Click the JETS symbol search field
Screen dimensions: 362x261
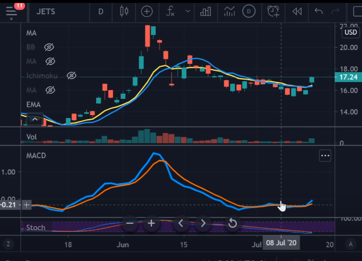(x=46, y=12)
